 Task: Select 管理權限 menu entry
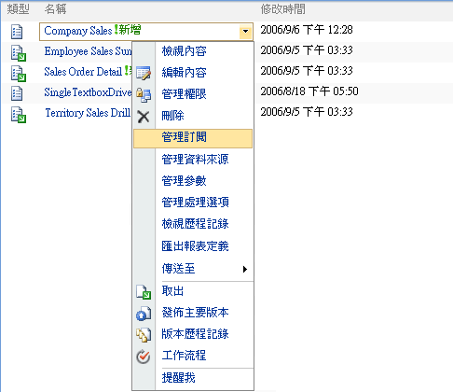[193, 94]
